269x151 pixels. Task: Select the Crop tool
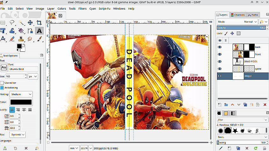point(39,23)
